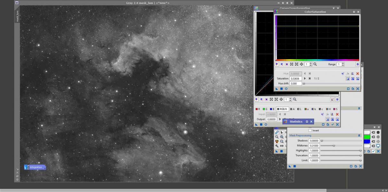
Task: Select the arrow pointer mode icon
Action: (x=282, y=132)
